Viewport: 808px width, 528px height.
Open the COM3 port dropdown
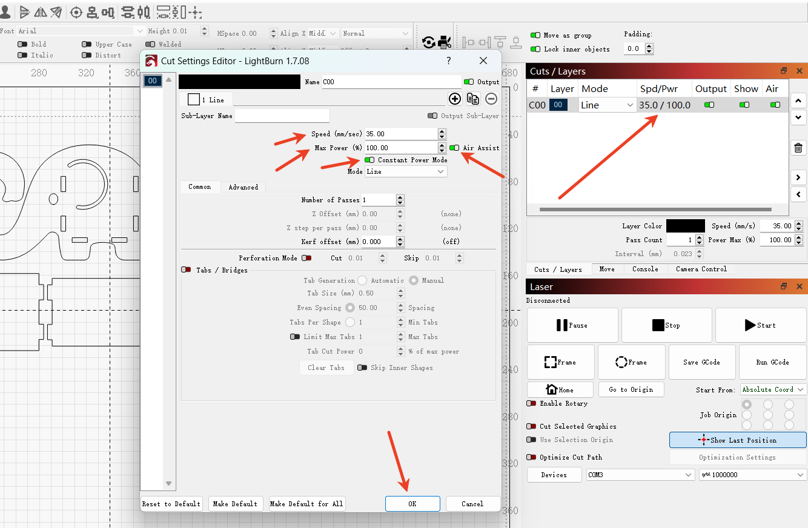[x=640, y=475]
